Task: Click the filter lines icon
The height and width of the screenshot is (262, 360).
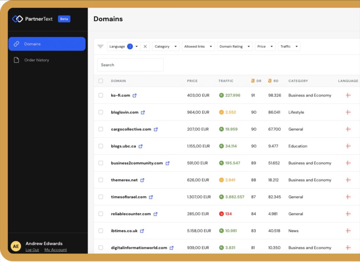Action: (x=100, y=46)
